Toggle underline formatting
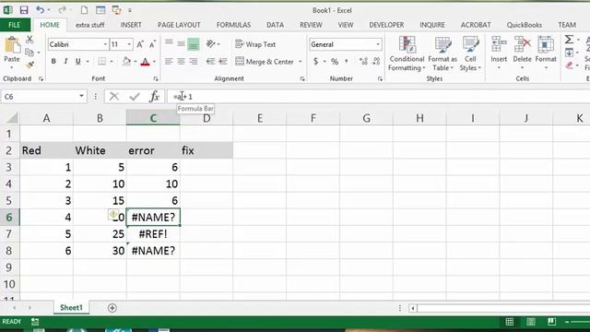590x332 pixels. click(x=77, y=62)
